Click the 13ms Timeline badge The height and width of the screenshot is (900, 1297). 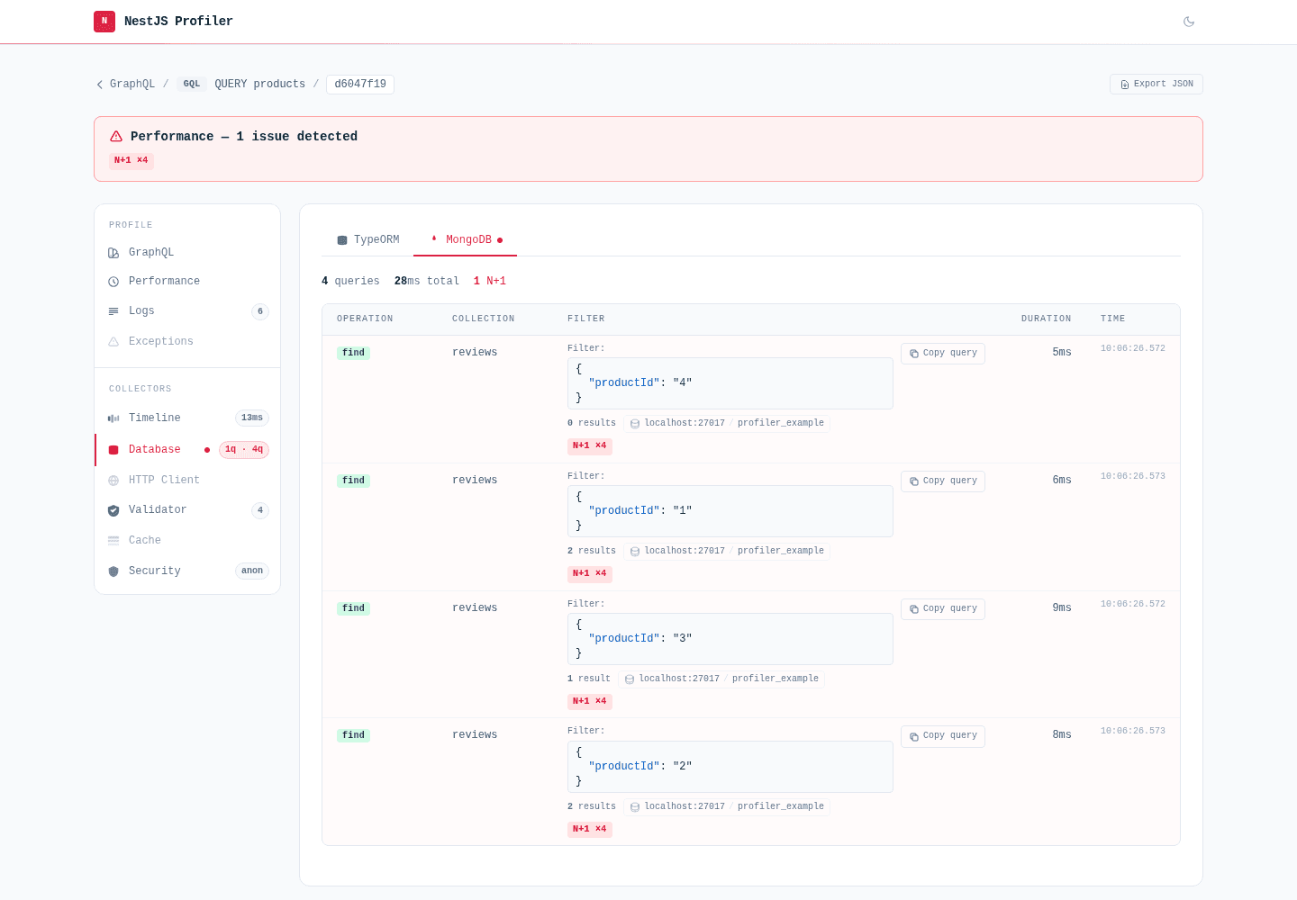pos(252,418)
